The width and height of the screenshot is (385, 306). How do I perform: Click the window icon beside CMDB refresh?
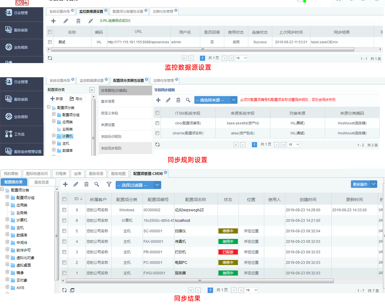(x=72, y=290)
